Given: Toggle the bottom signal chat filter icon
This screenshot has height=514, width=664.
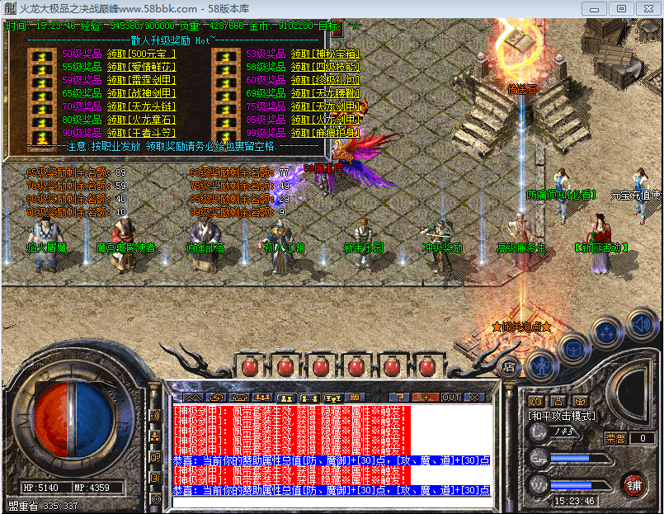Looking at the screenshot, I should tap(155, 499).
